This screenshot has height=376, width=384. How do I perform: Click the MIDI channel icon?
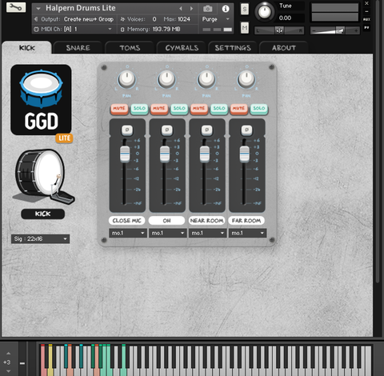point(37,29)
